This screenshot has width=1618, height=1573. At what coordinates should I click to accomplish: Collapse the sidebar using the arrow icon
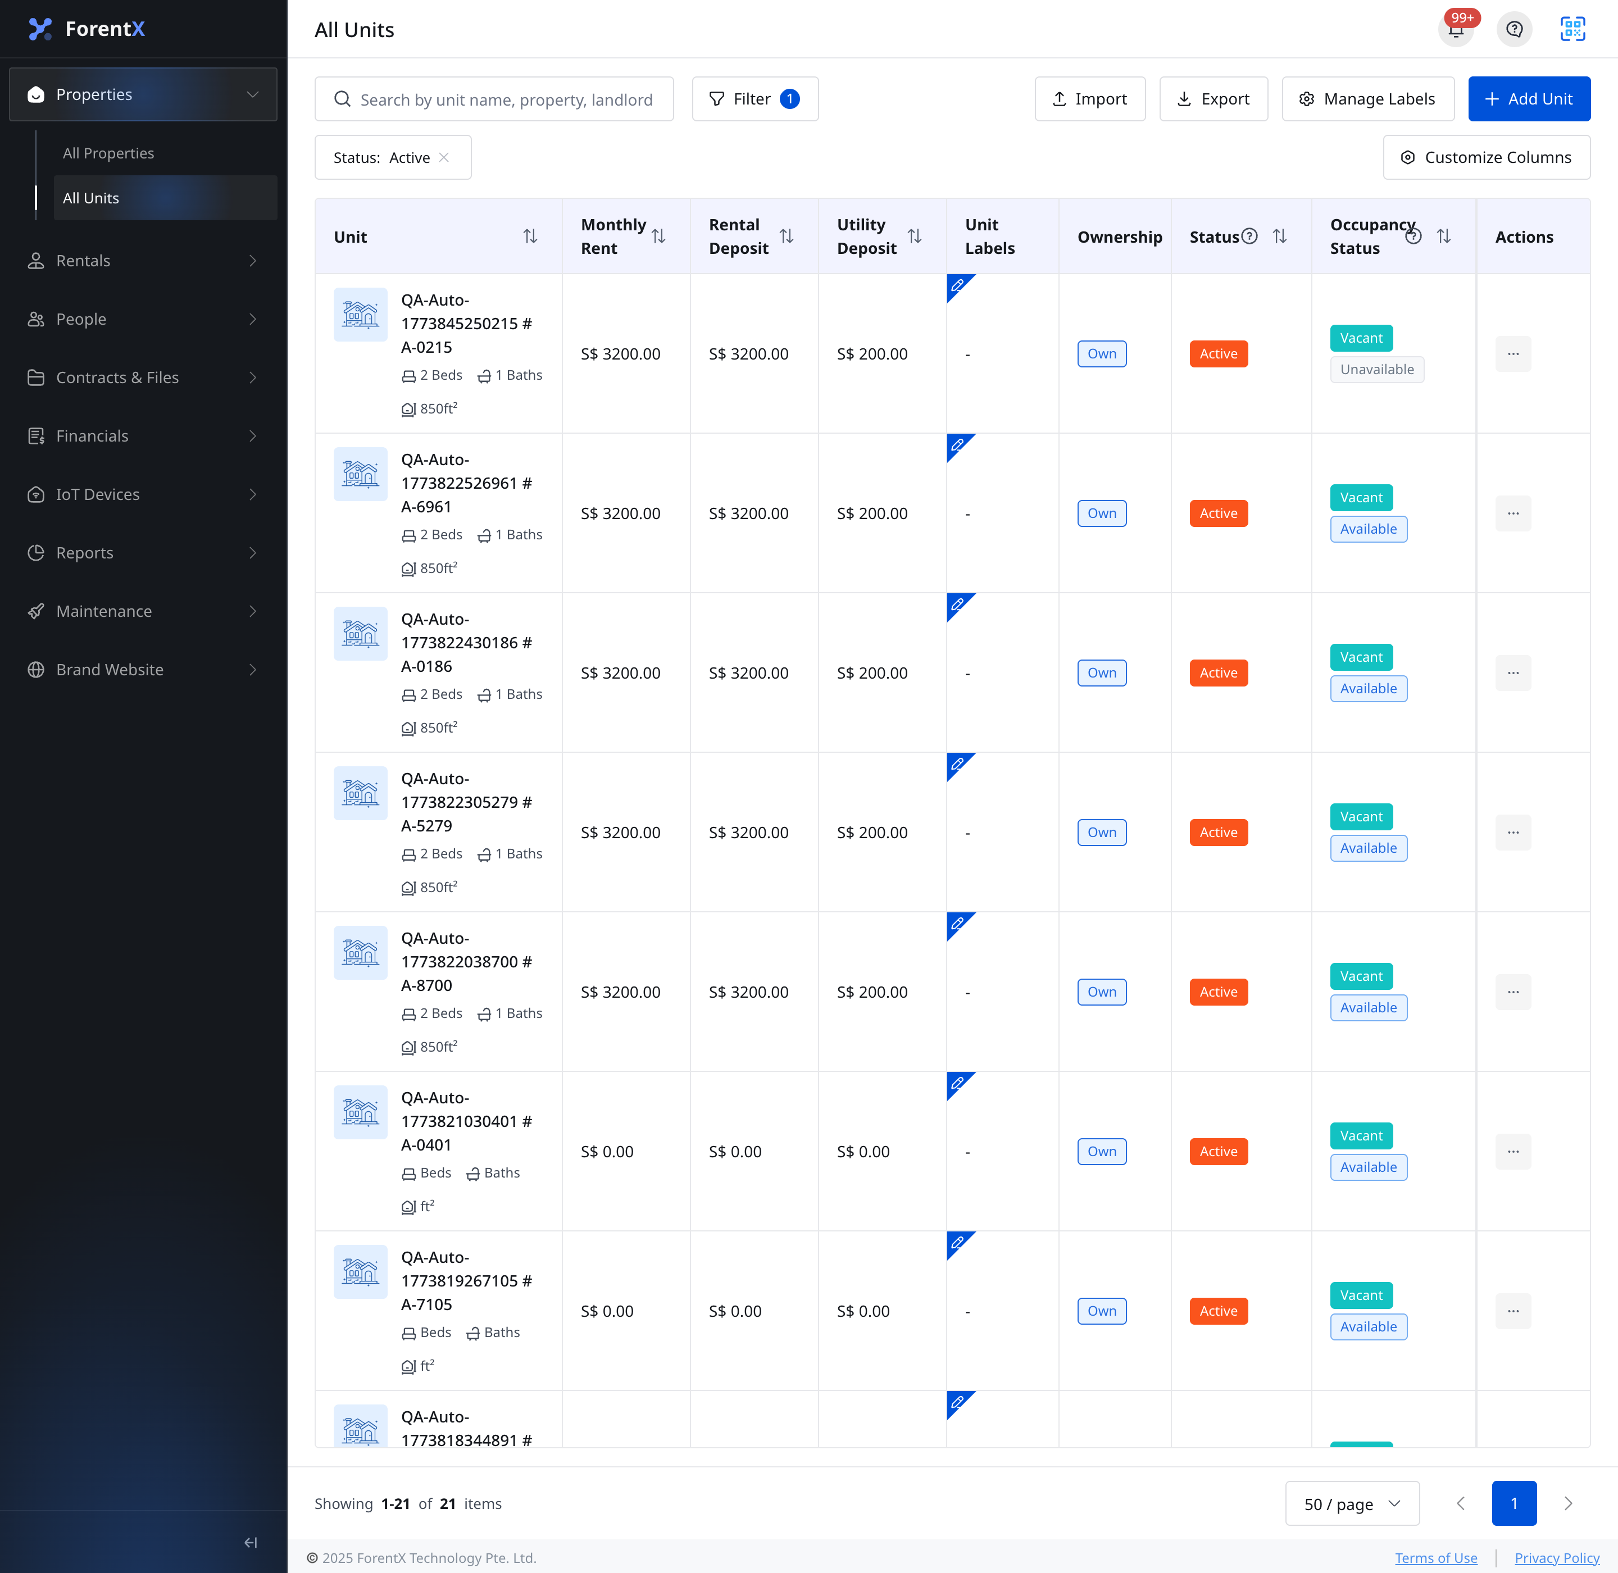(x=251, y=1543)
